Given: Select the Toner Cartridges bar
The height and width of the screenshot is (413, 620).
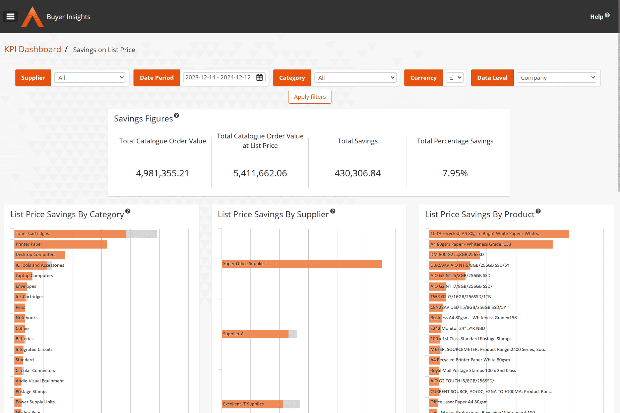Looking at the screenshot, I should [70, 234].
